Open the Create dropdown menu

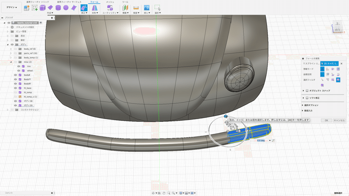[50, 13]
